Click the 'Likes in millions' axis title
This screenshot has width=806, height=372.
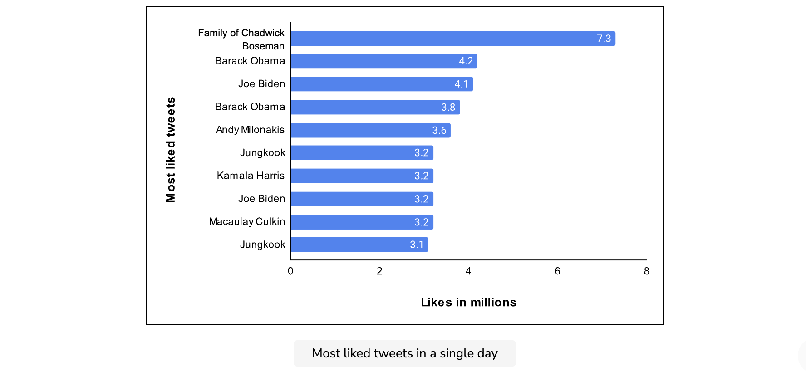468,303
